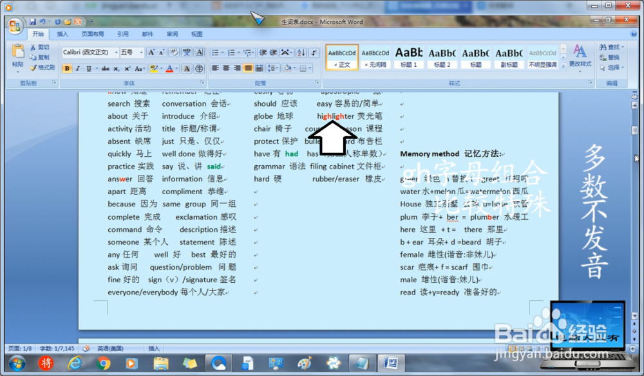Clear formatting with the eraser icon
644x376 pixels.
click(174, 52)
